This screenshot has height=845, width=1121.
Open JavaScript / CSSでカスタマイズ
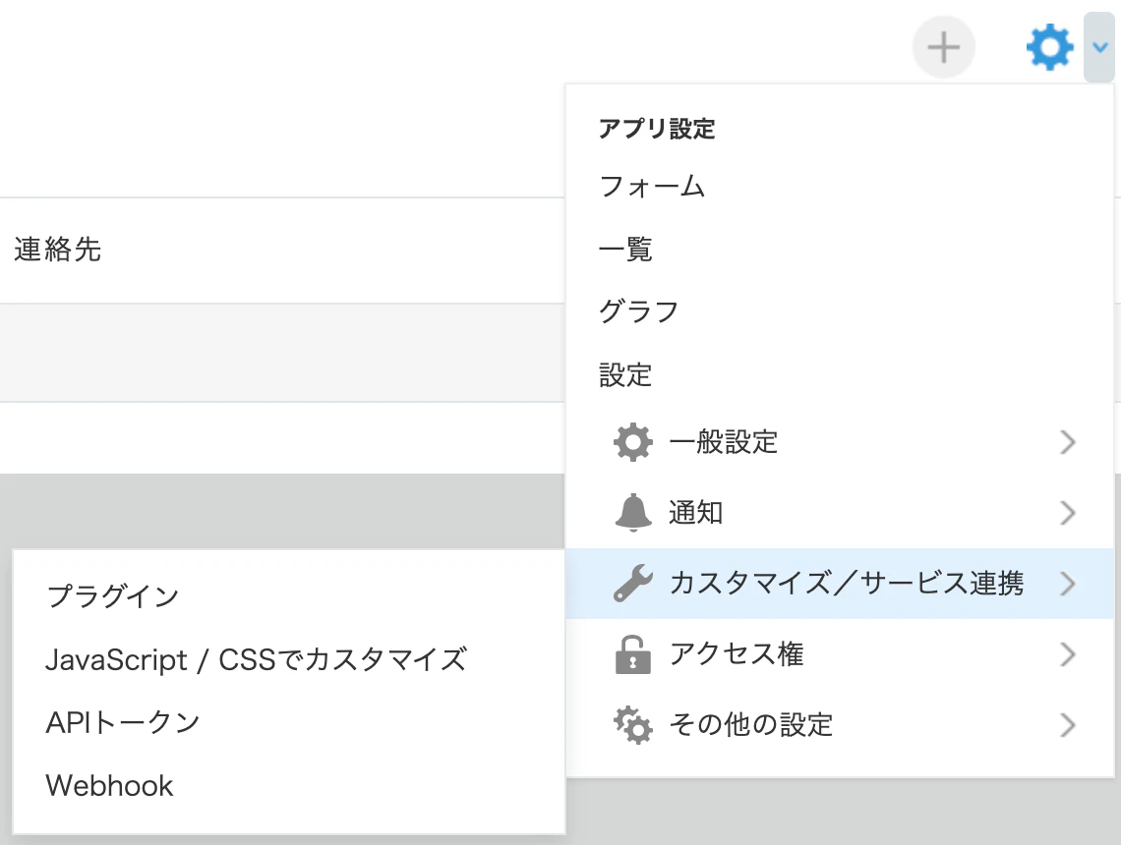pyautogui.click(x=256, y=659)
